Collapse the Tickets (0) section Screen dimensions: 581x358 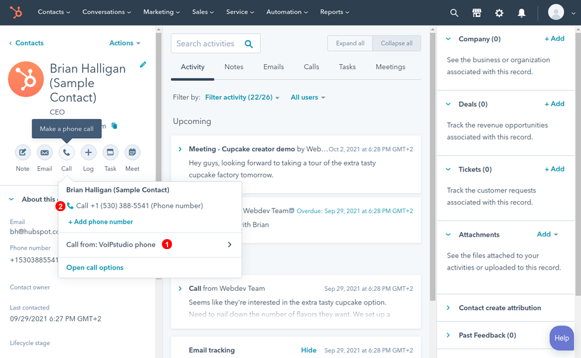click(448, 169)
